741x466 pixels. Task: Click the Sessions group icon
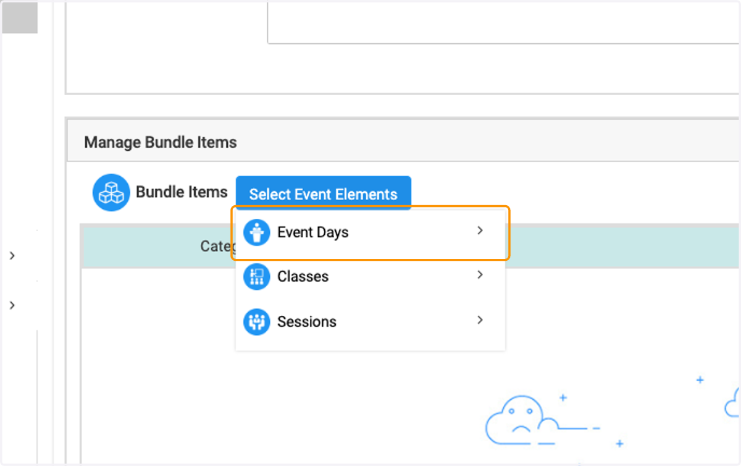click(257, 322)
